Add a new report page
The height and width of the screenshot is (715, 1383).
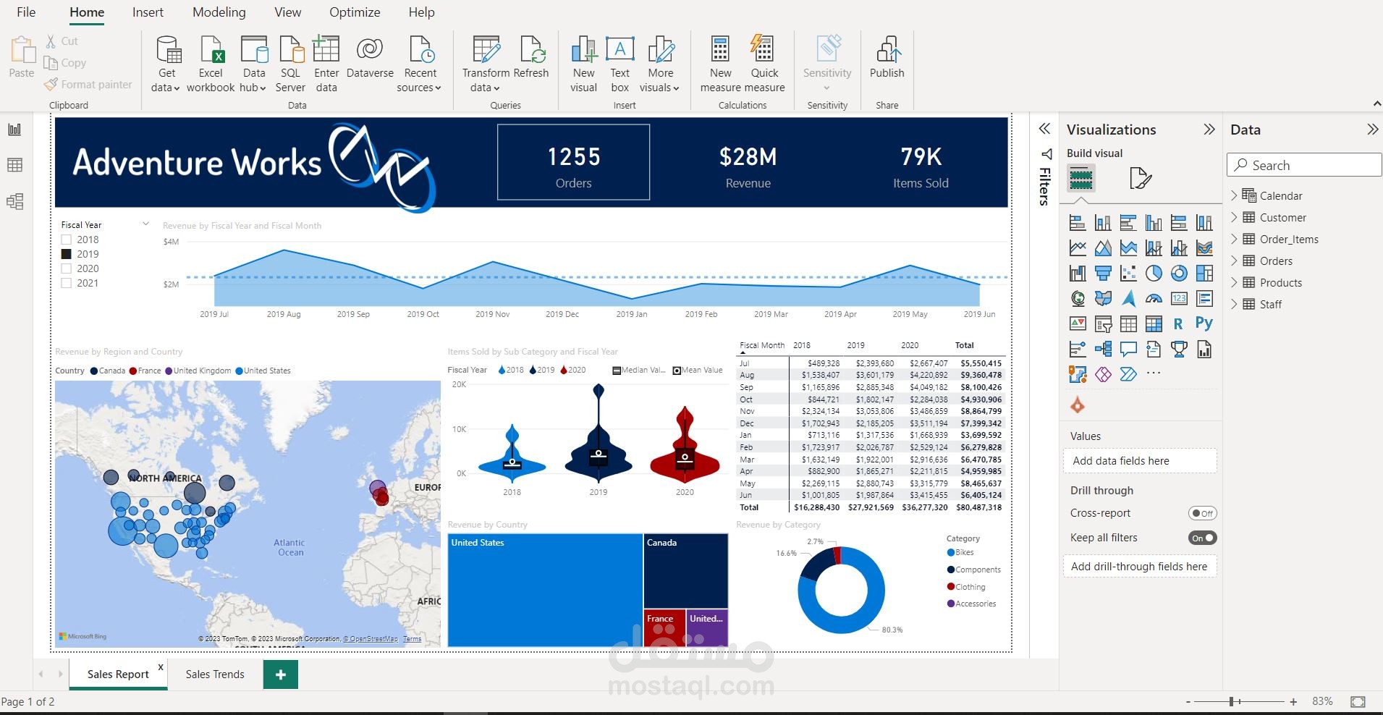click(281, 674)
